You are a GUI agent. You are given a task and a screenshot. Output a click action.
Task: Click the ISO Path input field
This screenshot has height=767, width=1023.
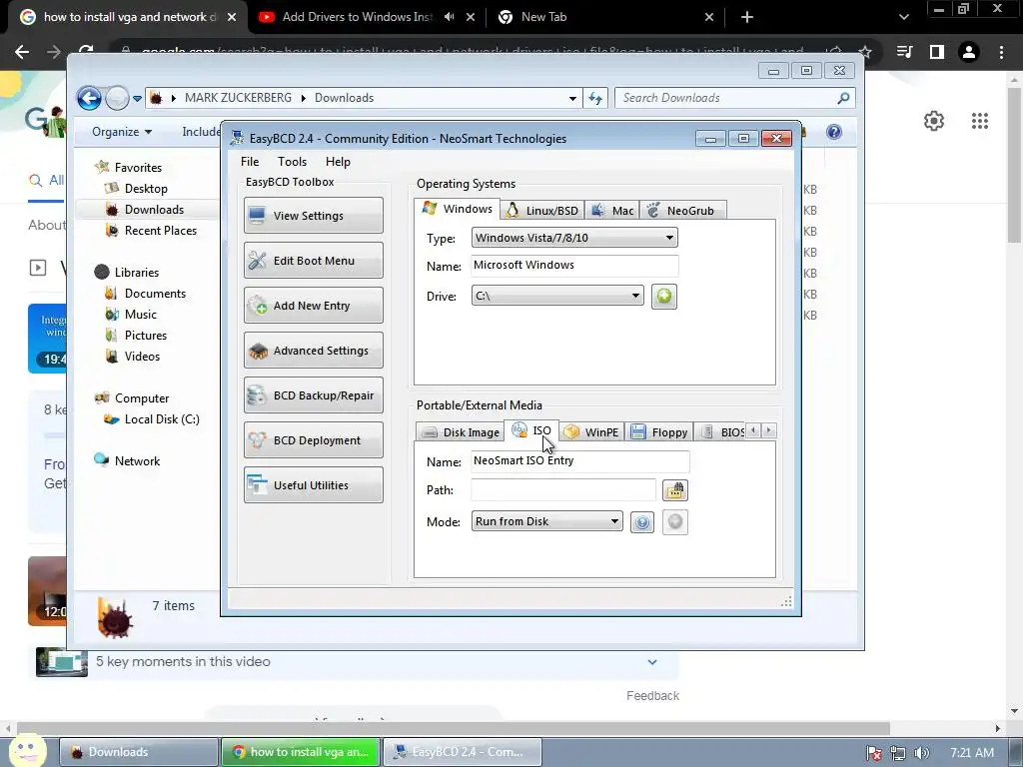563,489
